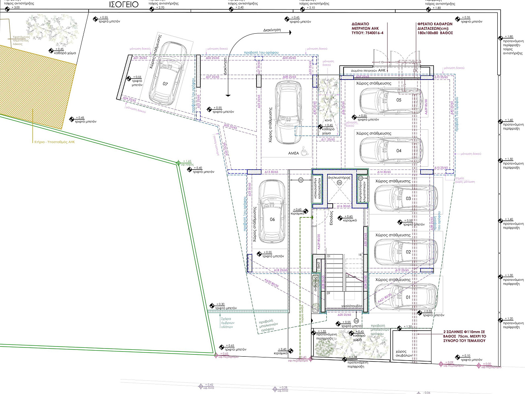Click stair step number 18
The height and width of the screenshot is (394, 525).
[x=360, y=255]
